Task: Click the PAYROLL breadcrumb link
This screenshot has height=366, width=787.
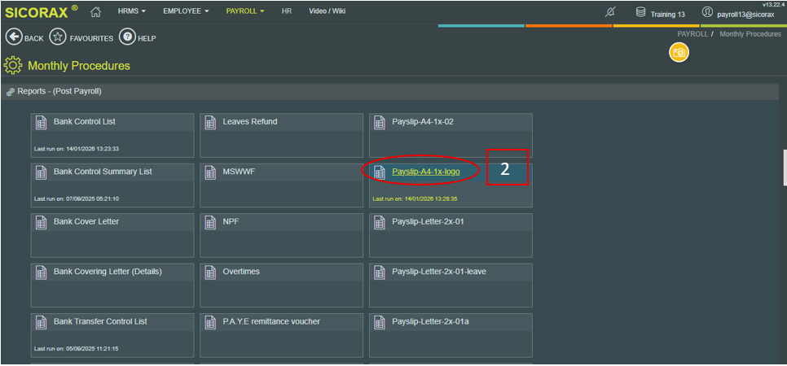Action: [692, 34]
